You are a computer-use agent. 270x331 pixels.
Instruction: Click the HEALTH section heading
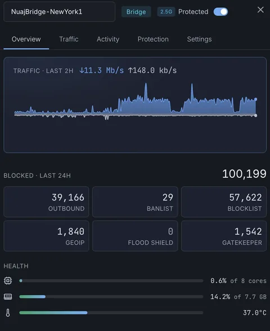pos(16,266)
